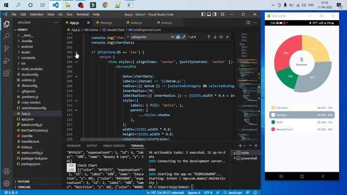This screenshot has width=347, height=195.
Task: Toggle bottom panel visibility
Action: click(209, 15)
